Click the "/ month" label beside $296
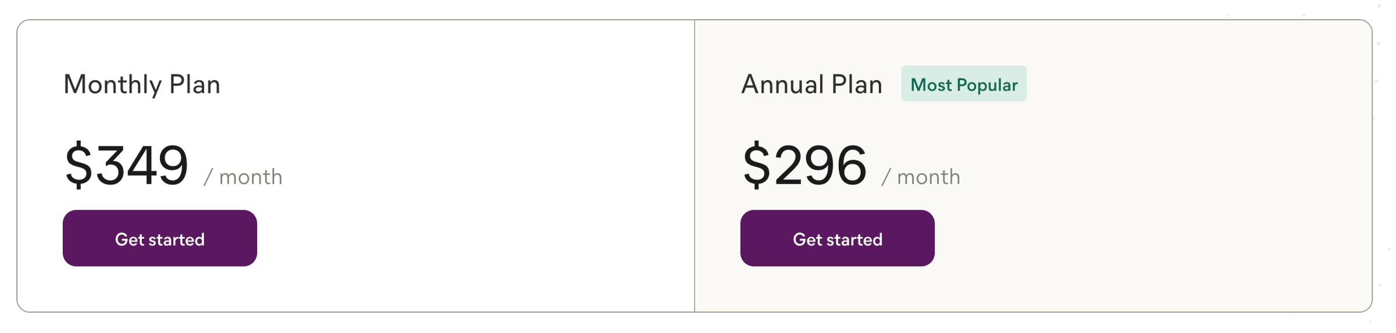The height and width of the screenshot is (333, 1396). click(x=921, y=177)
